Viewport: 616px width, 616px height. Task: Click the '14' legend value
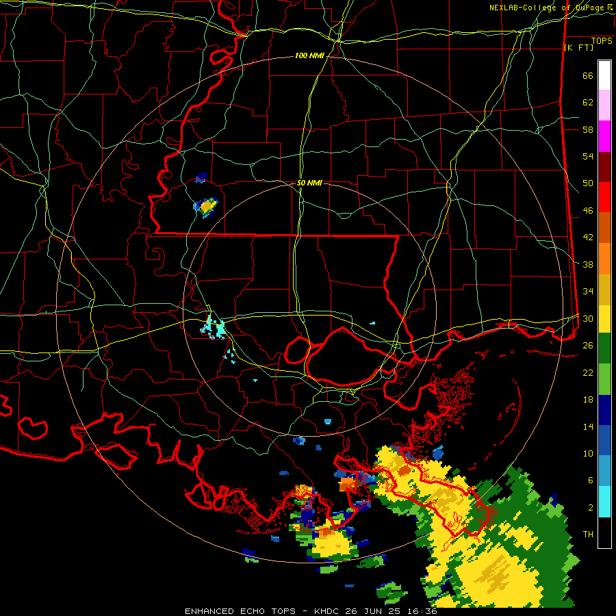tap(588, 426)
